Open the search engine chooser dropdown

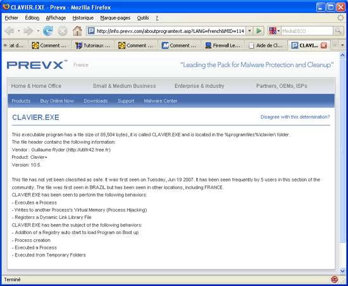[x=278, y=31]
